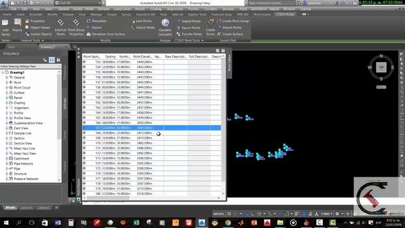
Task: Switch to the Analyze ribbon tab
Action: coord(68,15)
